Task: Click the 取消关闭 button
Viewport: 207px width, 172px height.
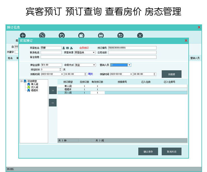Action: (x=171, y=152)
